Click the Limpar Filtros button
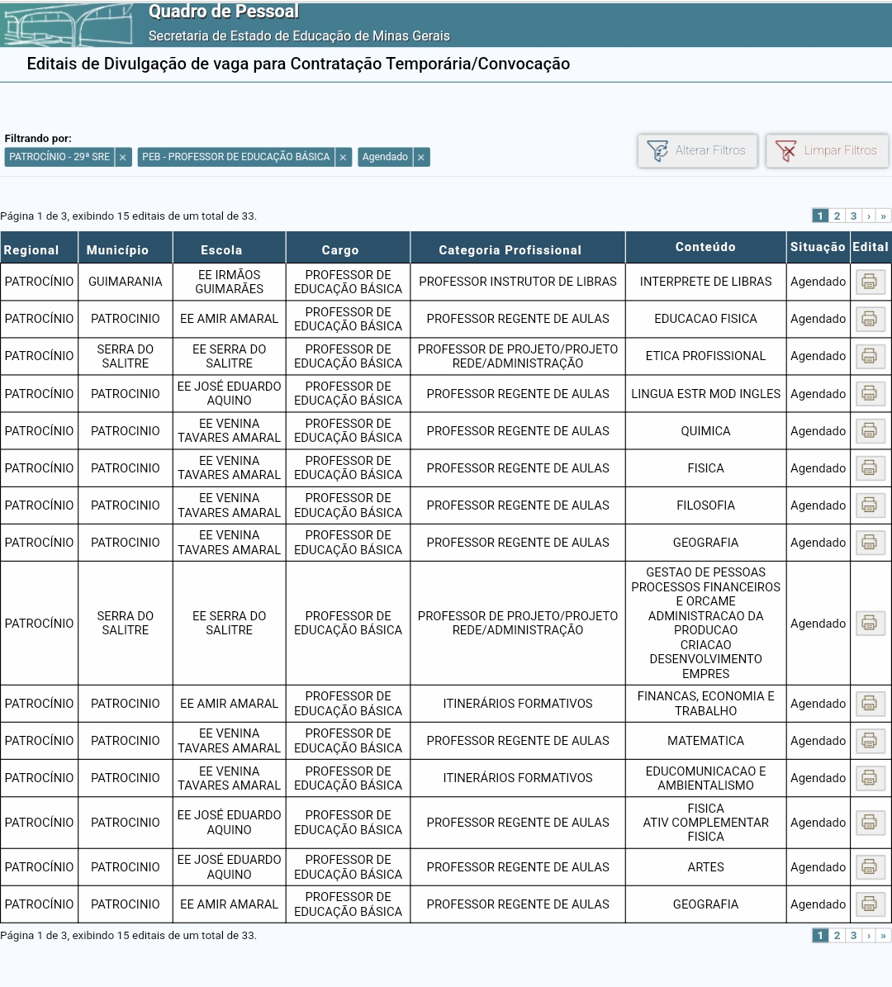 tap(828, 151)
